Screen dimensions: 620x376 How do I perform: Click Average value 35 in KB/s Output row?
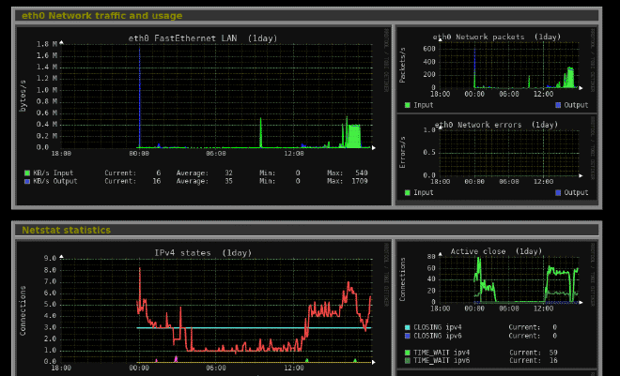[x=228, y=181]
